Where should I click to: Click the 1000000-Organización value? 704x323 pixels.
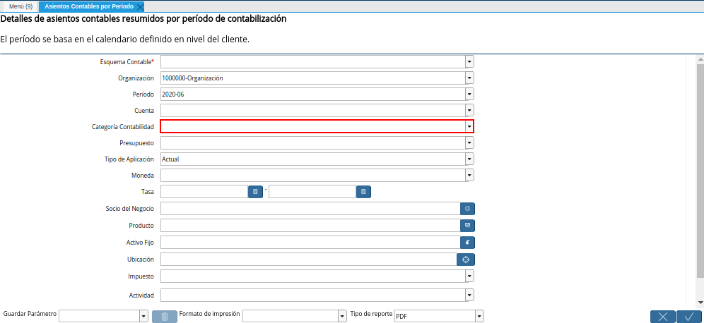tap(193, 78)
